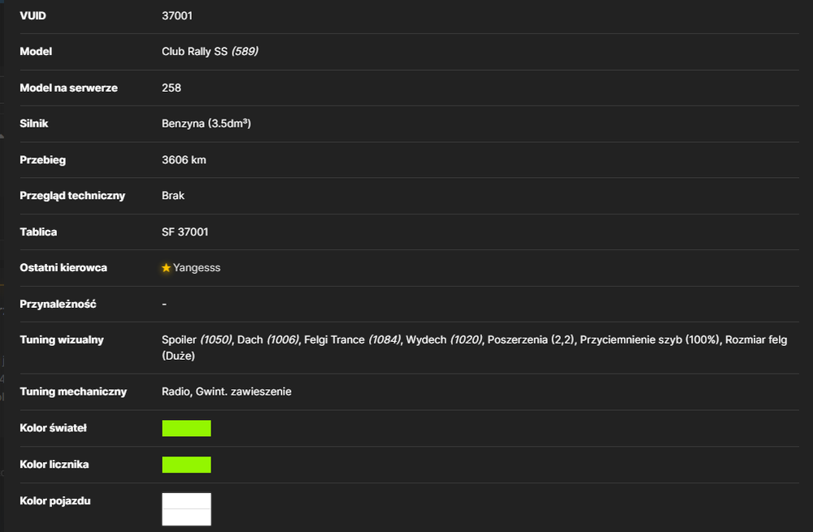Click the Przebieg row label
Screen dimensions: 813x532
tap(42, 159)
